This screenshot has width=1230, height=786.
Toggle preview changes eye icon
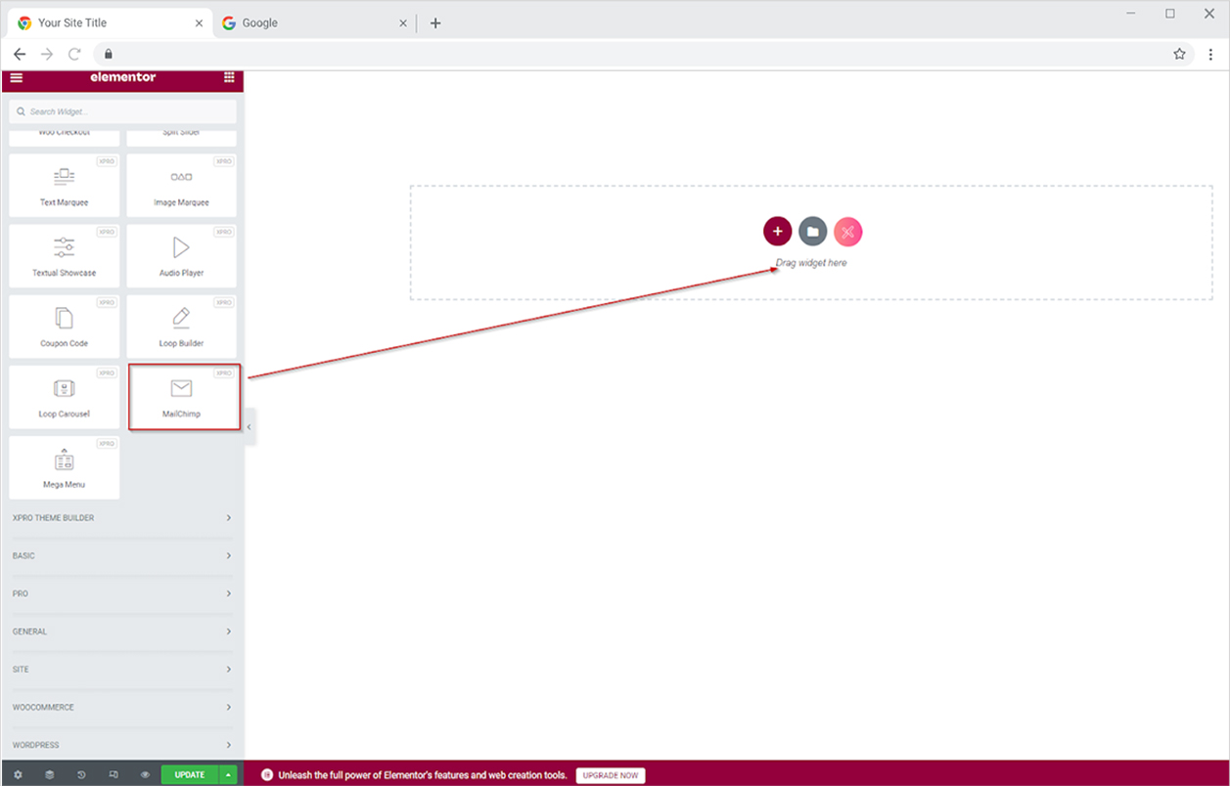coord(145,775)
